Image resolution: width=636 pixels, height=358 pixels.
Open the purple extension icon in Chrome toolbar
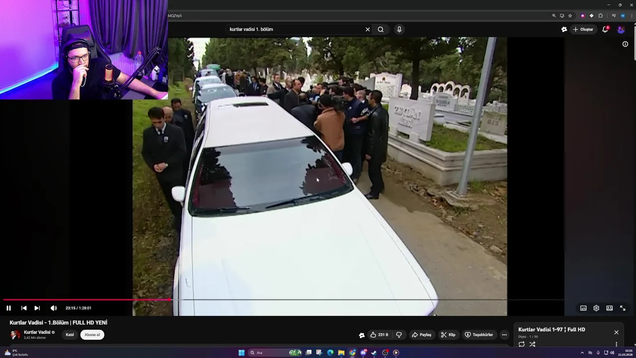pos(583,15)
